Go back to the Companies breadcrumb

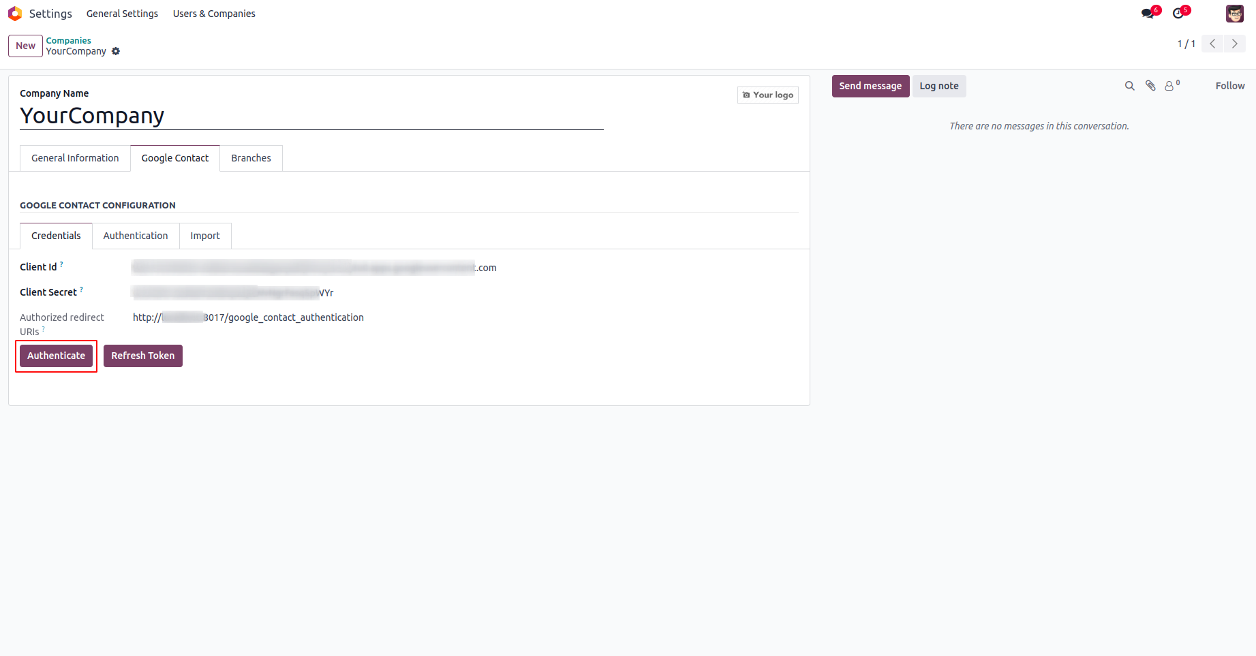point(68,41)
